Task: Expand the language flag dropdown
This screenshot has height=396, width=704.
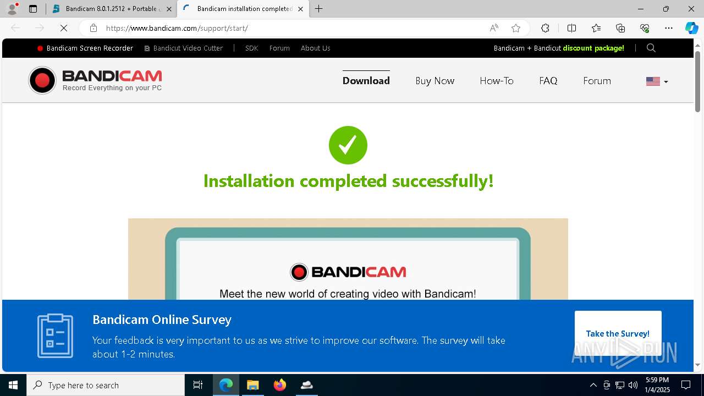Action: [657, 81]
